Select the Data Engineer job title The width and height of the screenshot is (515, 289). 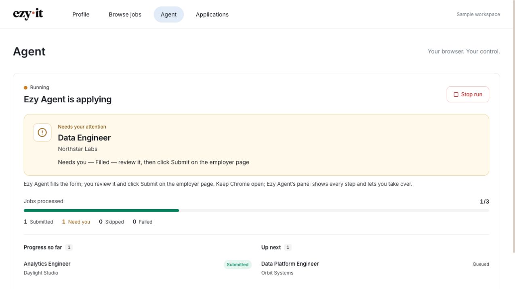pyautogui.click(x=84, y=138)
